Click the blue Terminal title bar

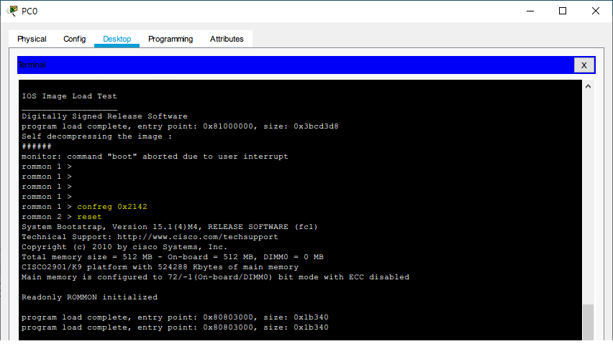click(x=288, y=65)
